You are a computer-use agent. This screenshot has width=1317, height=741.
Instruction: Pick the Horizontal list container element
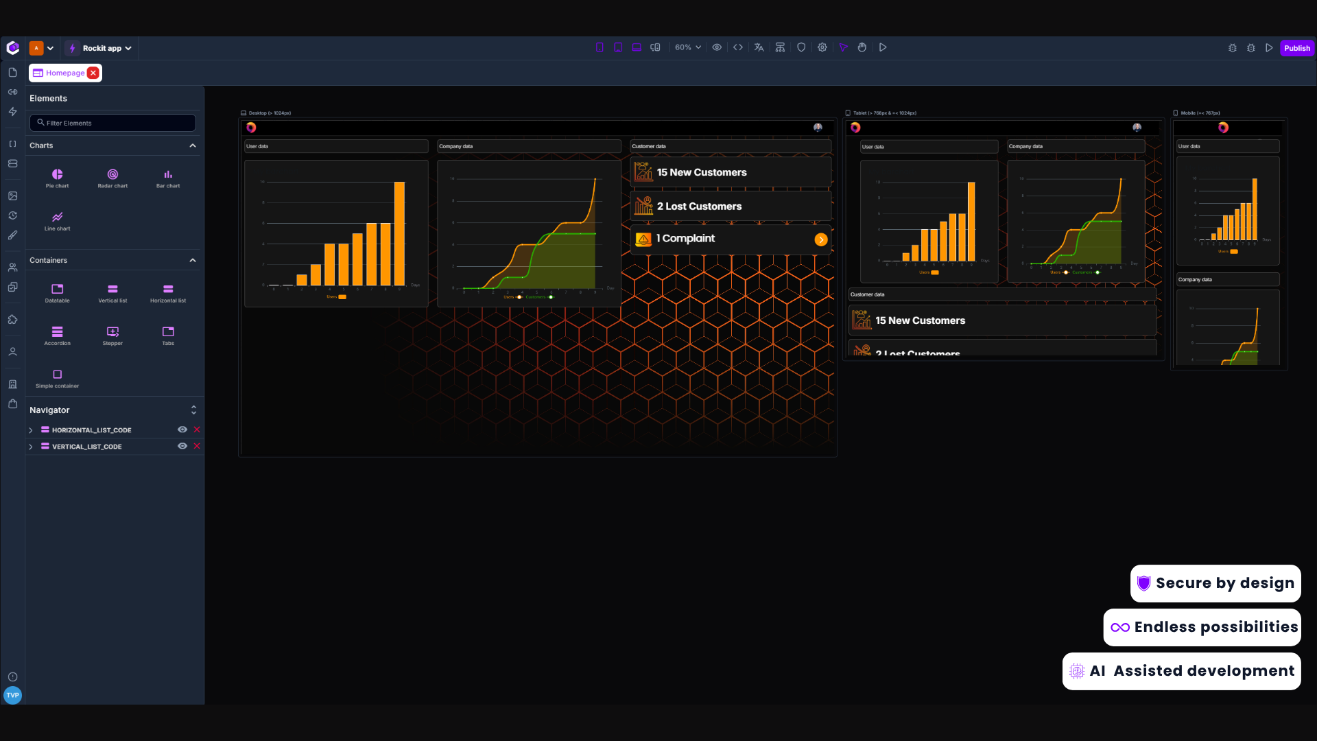coord(168,293)
